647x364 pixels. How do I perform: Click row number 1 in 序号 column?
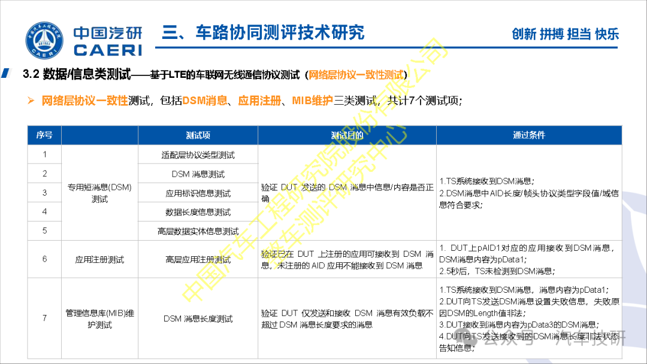tap(44, 154)
